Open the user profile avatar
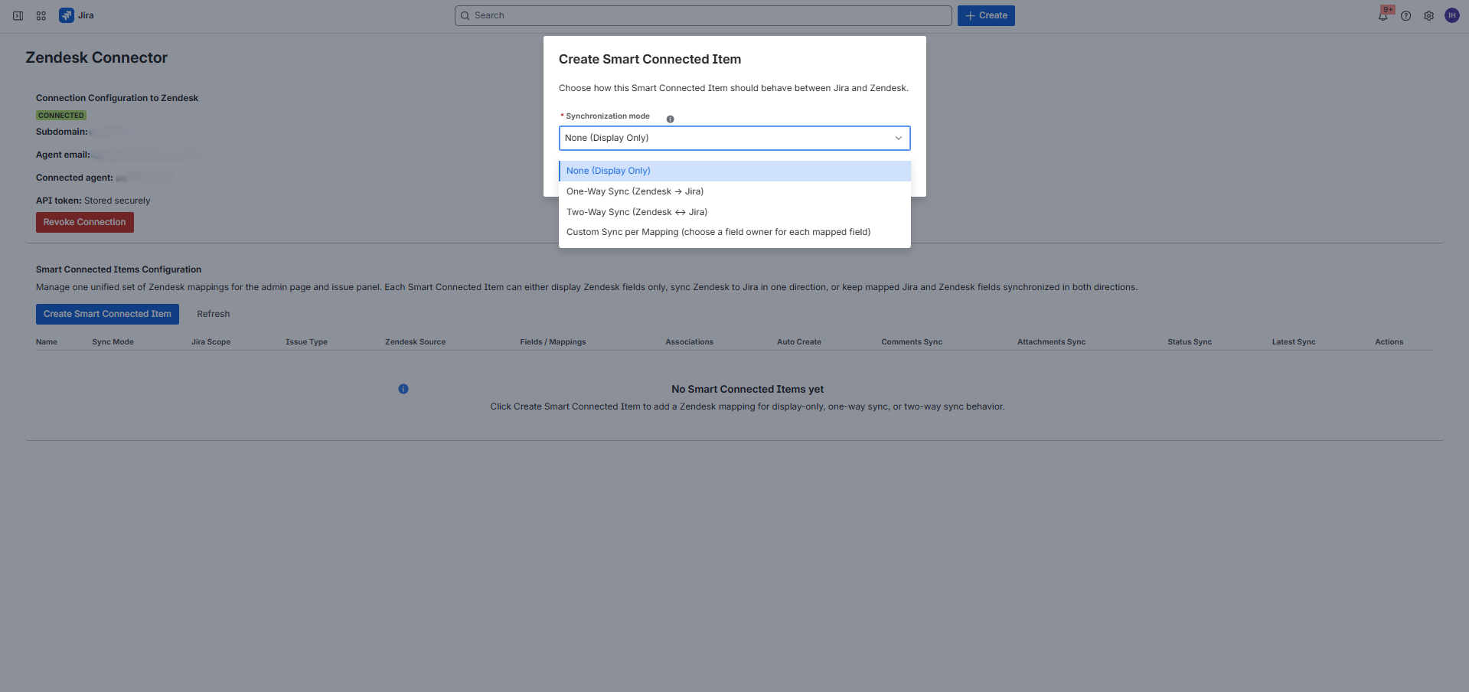The image size is (1469, 692). pos(1452,15)
